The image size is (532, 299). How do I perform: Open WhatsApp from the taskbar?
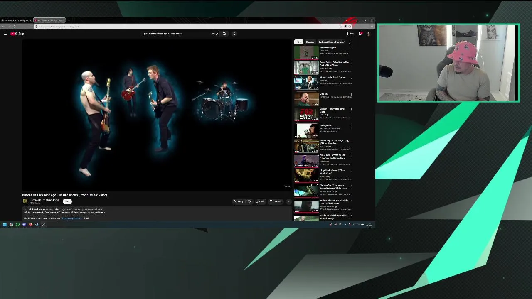[17, 225]
